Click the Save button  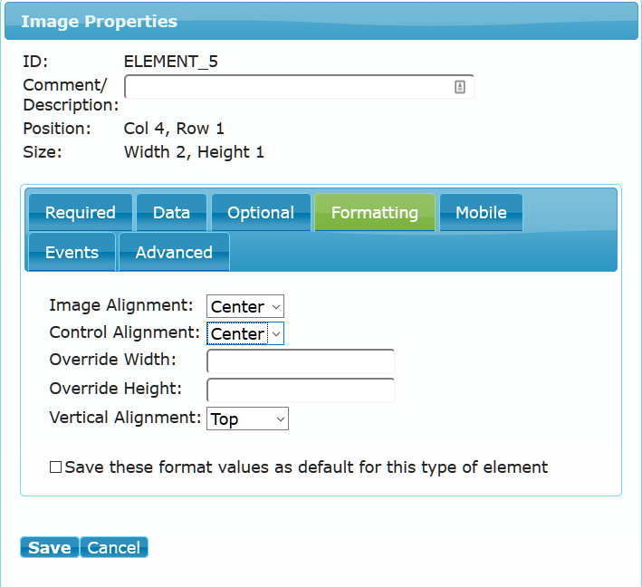(x=50, y=547)
